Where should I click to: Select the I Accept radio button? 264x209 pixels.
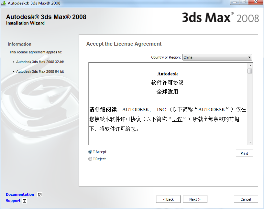click(x=90, y=152)
